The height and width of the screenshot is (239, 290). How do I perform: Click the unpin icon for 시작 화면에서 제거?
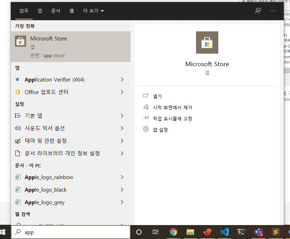146,107
